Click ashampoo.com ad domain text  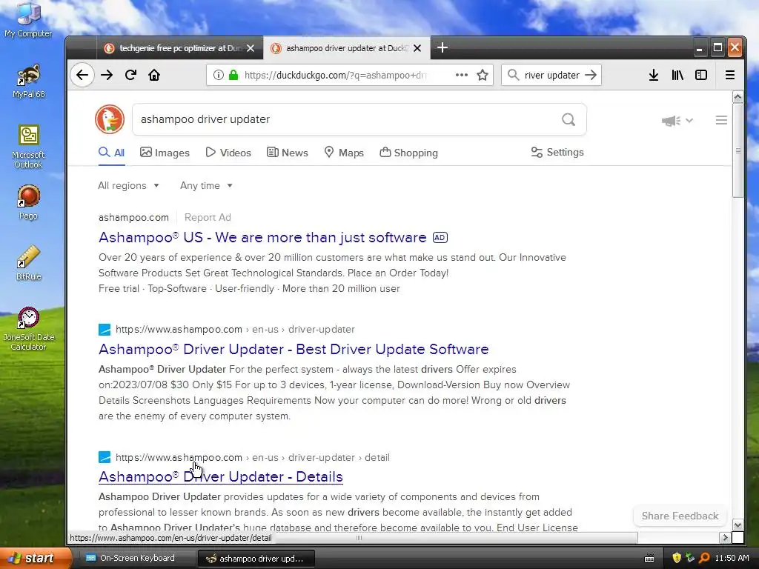pos(133,217)
